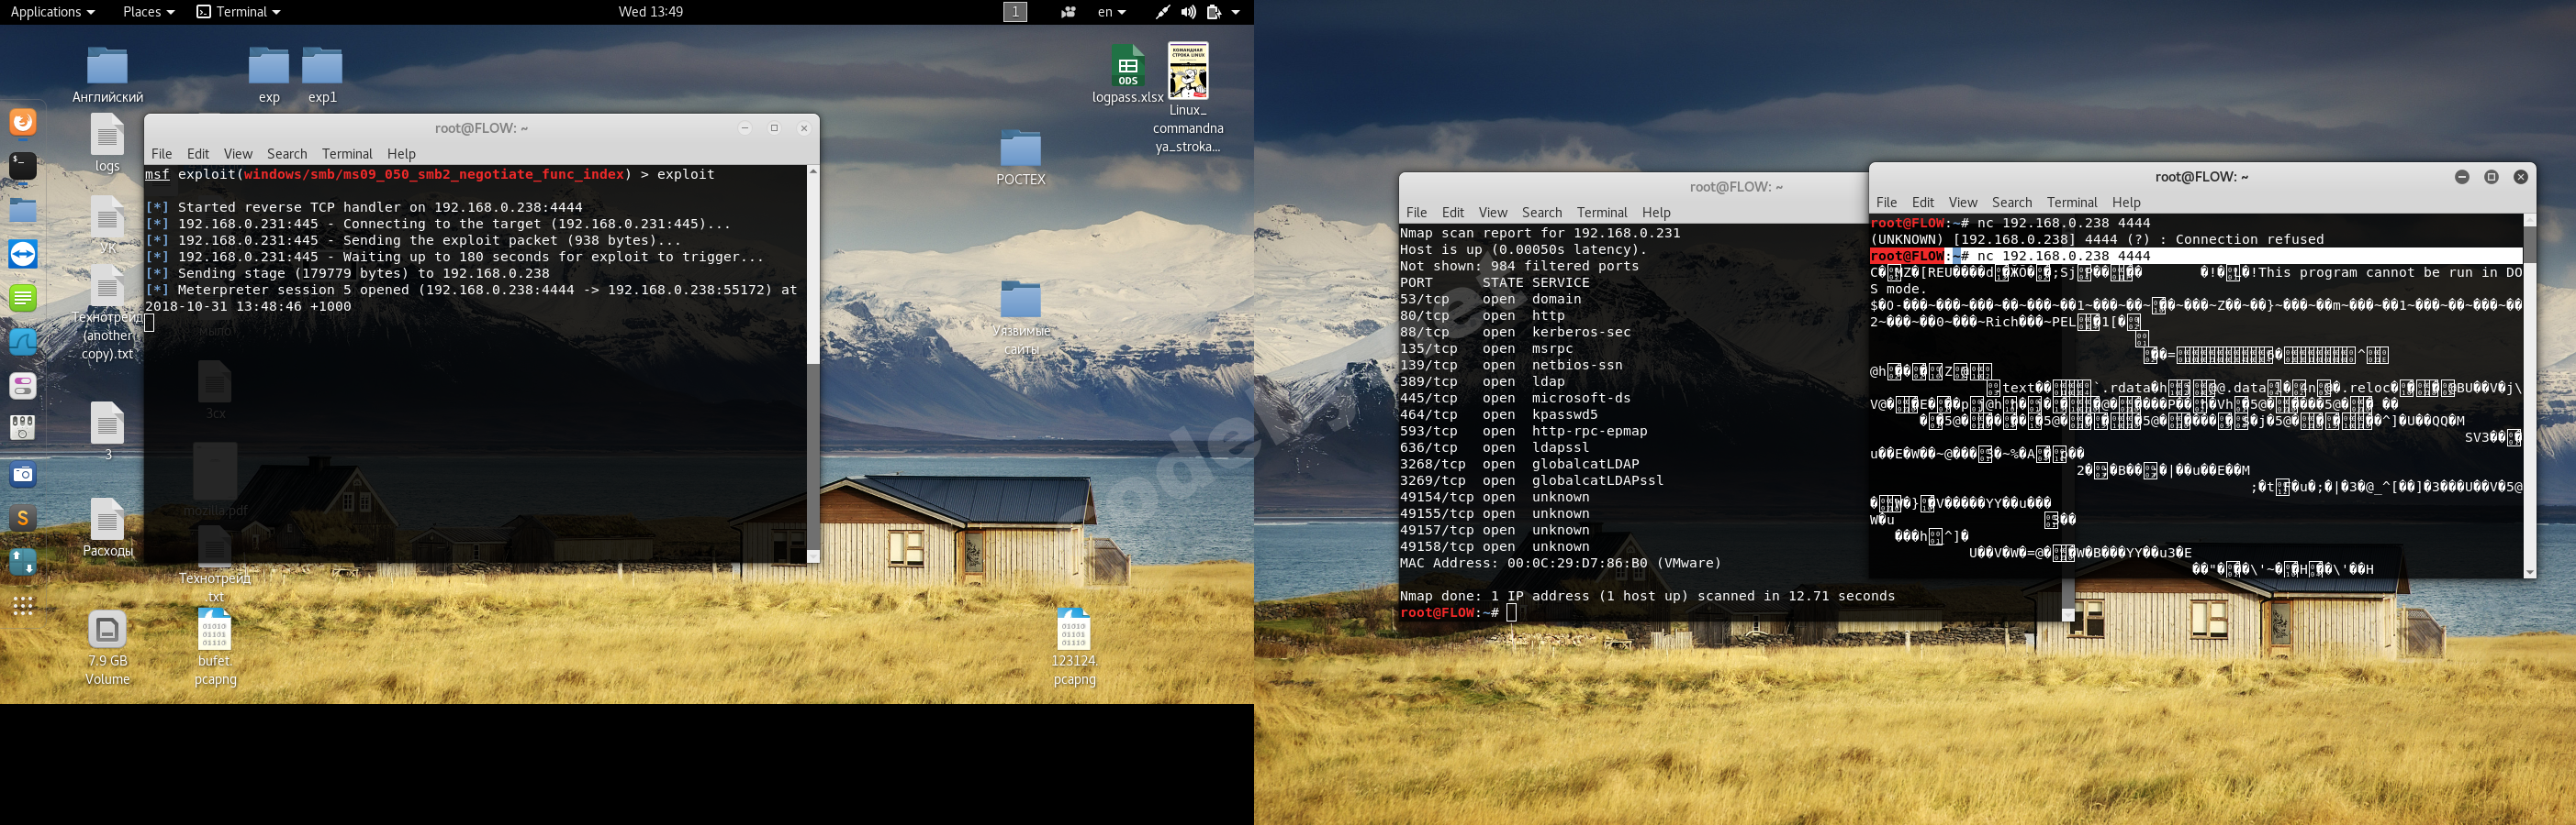
Task: Show all applications via the grid icon
Action: click(22, 605)
